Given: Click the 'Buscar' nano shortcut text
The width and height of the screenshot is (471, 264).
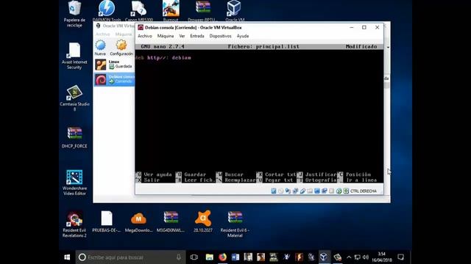Looking at the screenshot, I should pos(234,175).
